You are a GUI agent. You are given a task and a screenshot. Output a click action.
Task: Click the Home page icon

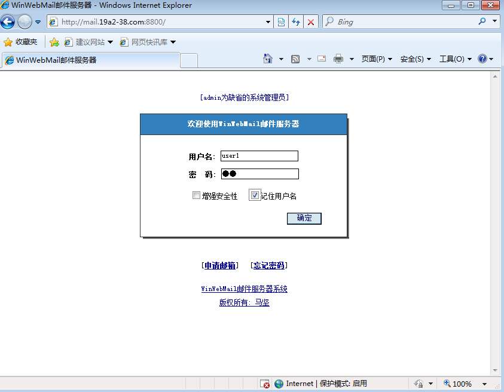268,59
